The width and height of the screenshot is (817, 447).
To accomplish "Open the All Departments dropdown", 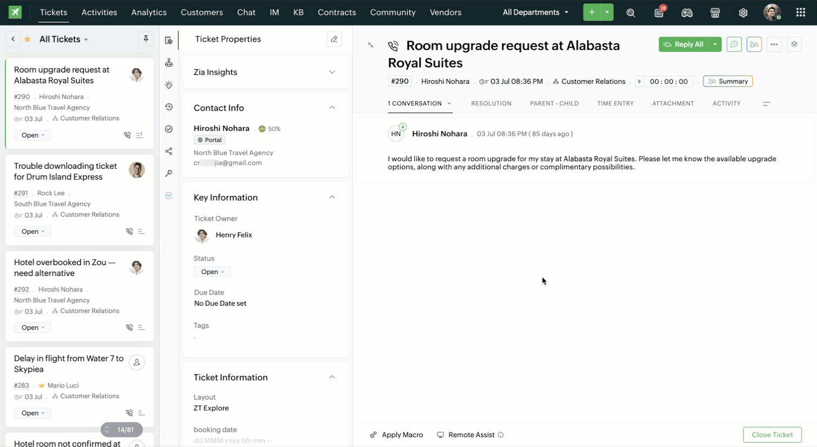I will [x=535, y=12].
